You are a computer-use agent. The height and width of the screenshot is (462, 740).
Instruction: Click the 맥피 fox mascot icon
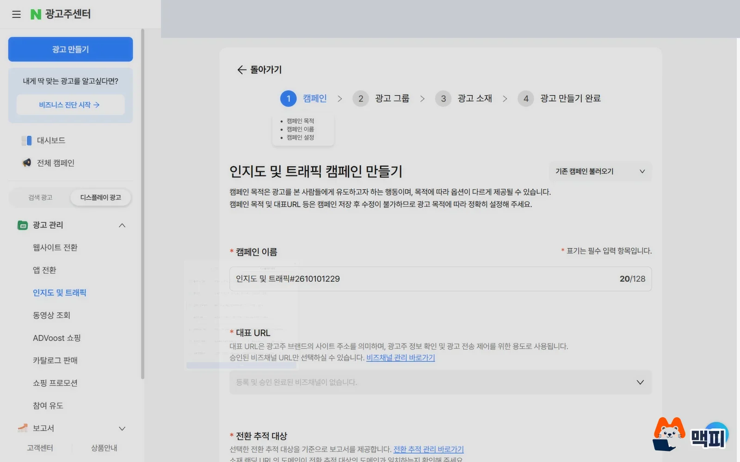(669, 434)
